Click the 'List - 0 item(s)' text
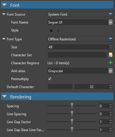 click(58, 63)
